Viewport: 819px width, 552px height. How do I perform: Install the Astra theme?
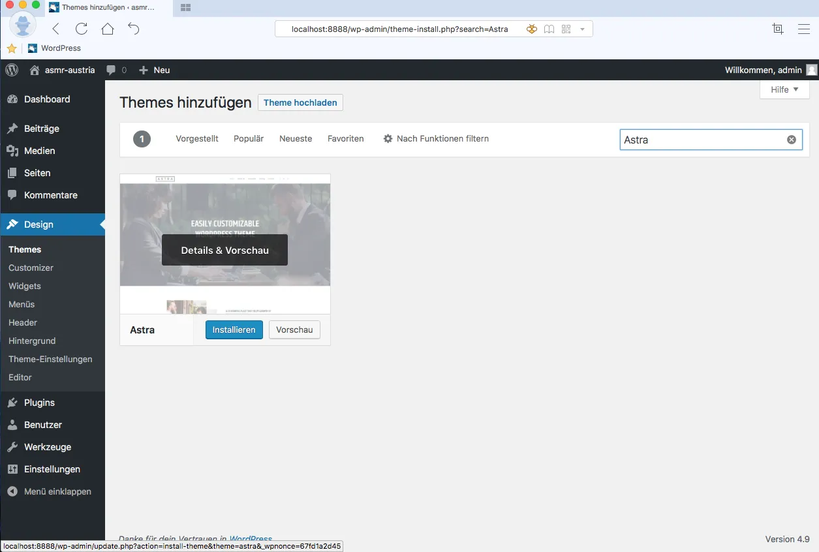234,330
